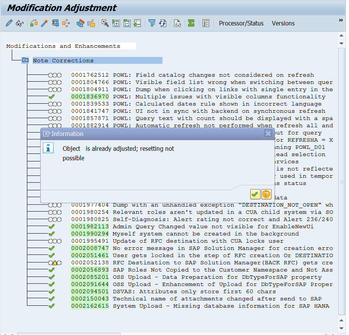Viewport: 349px width, 335px height.
Task: Click the magic wand toolbar icon
Action: [45, 23]
